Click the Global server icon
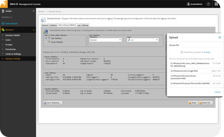The height and width of the screenshot is (137, 224). coord(3,11)
